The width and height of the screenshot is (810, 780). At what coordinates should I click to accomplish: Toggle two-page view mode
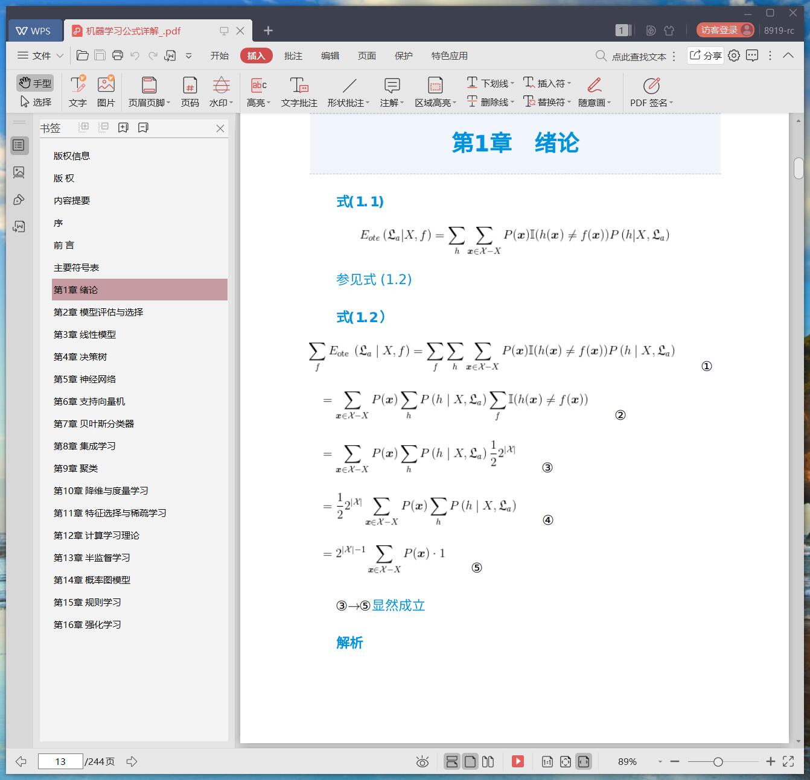click(x=488, y=761)
